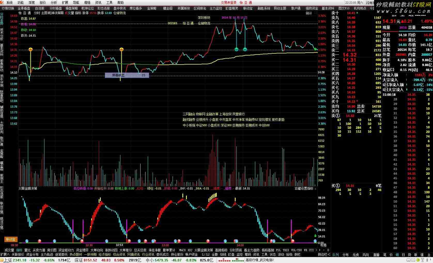433x263 pixels.
Task: Click the 深圳板块 label on chart
Action: click(x=204, y=18)
